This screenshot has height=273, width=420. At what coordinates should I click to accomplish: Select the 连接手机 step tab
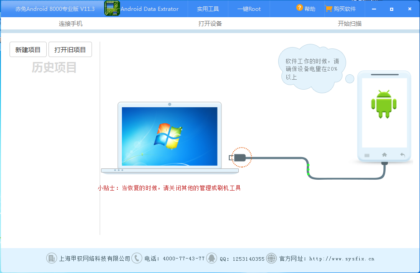71,24
